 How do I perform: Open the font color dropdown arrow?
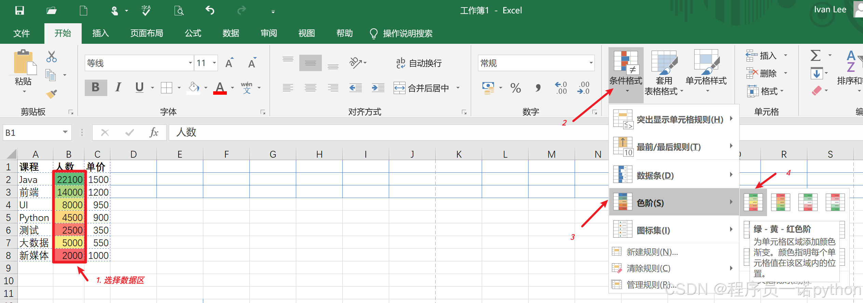(x=233, y=88)
